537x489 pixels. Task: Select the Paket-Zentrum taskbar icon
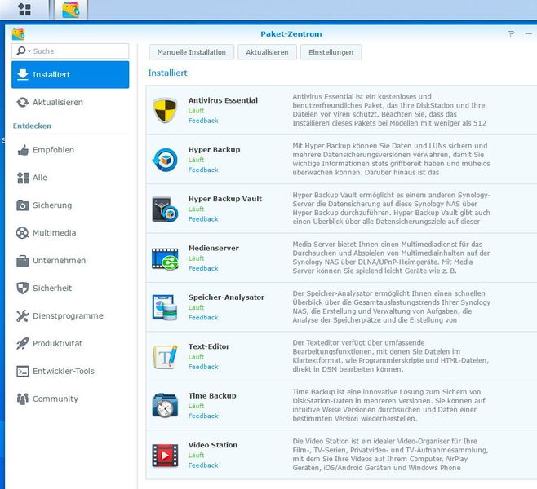tap(71, 9)
